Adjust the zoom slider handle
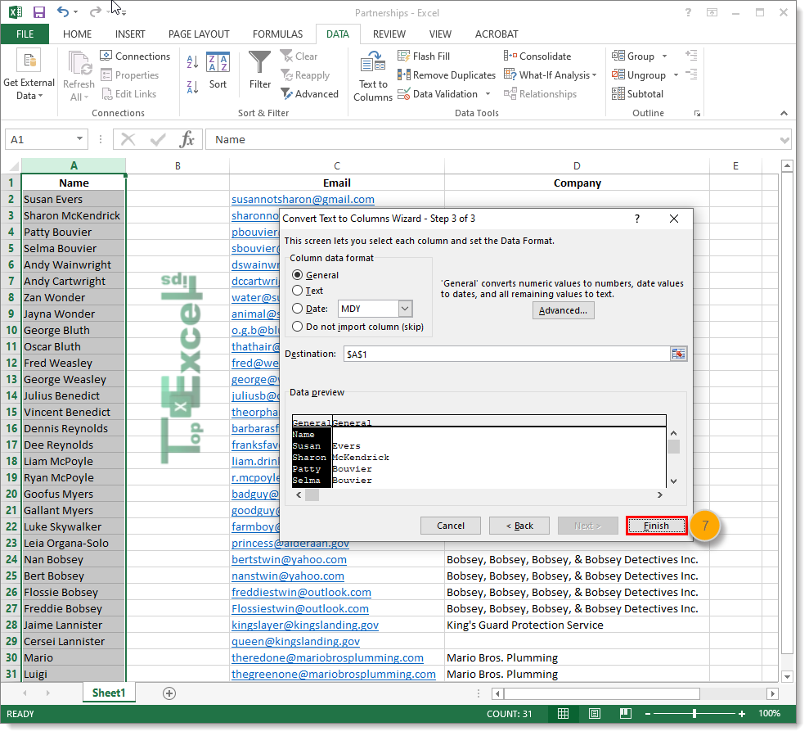The height and width of the screenshot is (736, 809). pyautogui.click(x=694, y=714)
